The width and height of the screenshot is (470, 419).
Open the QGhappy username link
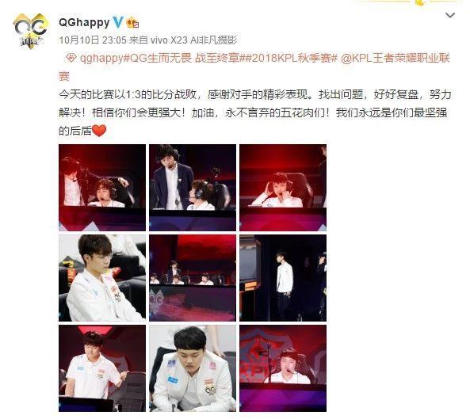[84, 22]
